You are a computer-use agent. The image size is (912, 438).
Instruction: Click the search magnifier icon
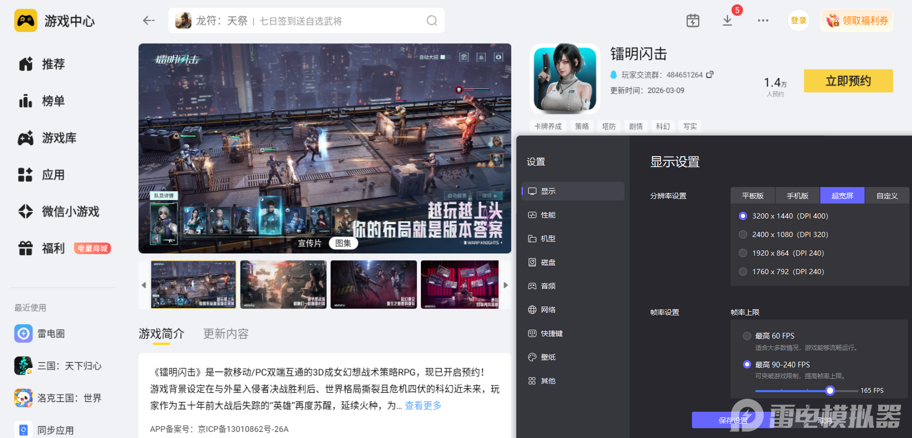(432, 21)
